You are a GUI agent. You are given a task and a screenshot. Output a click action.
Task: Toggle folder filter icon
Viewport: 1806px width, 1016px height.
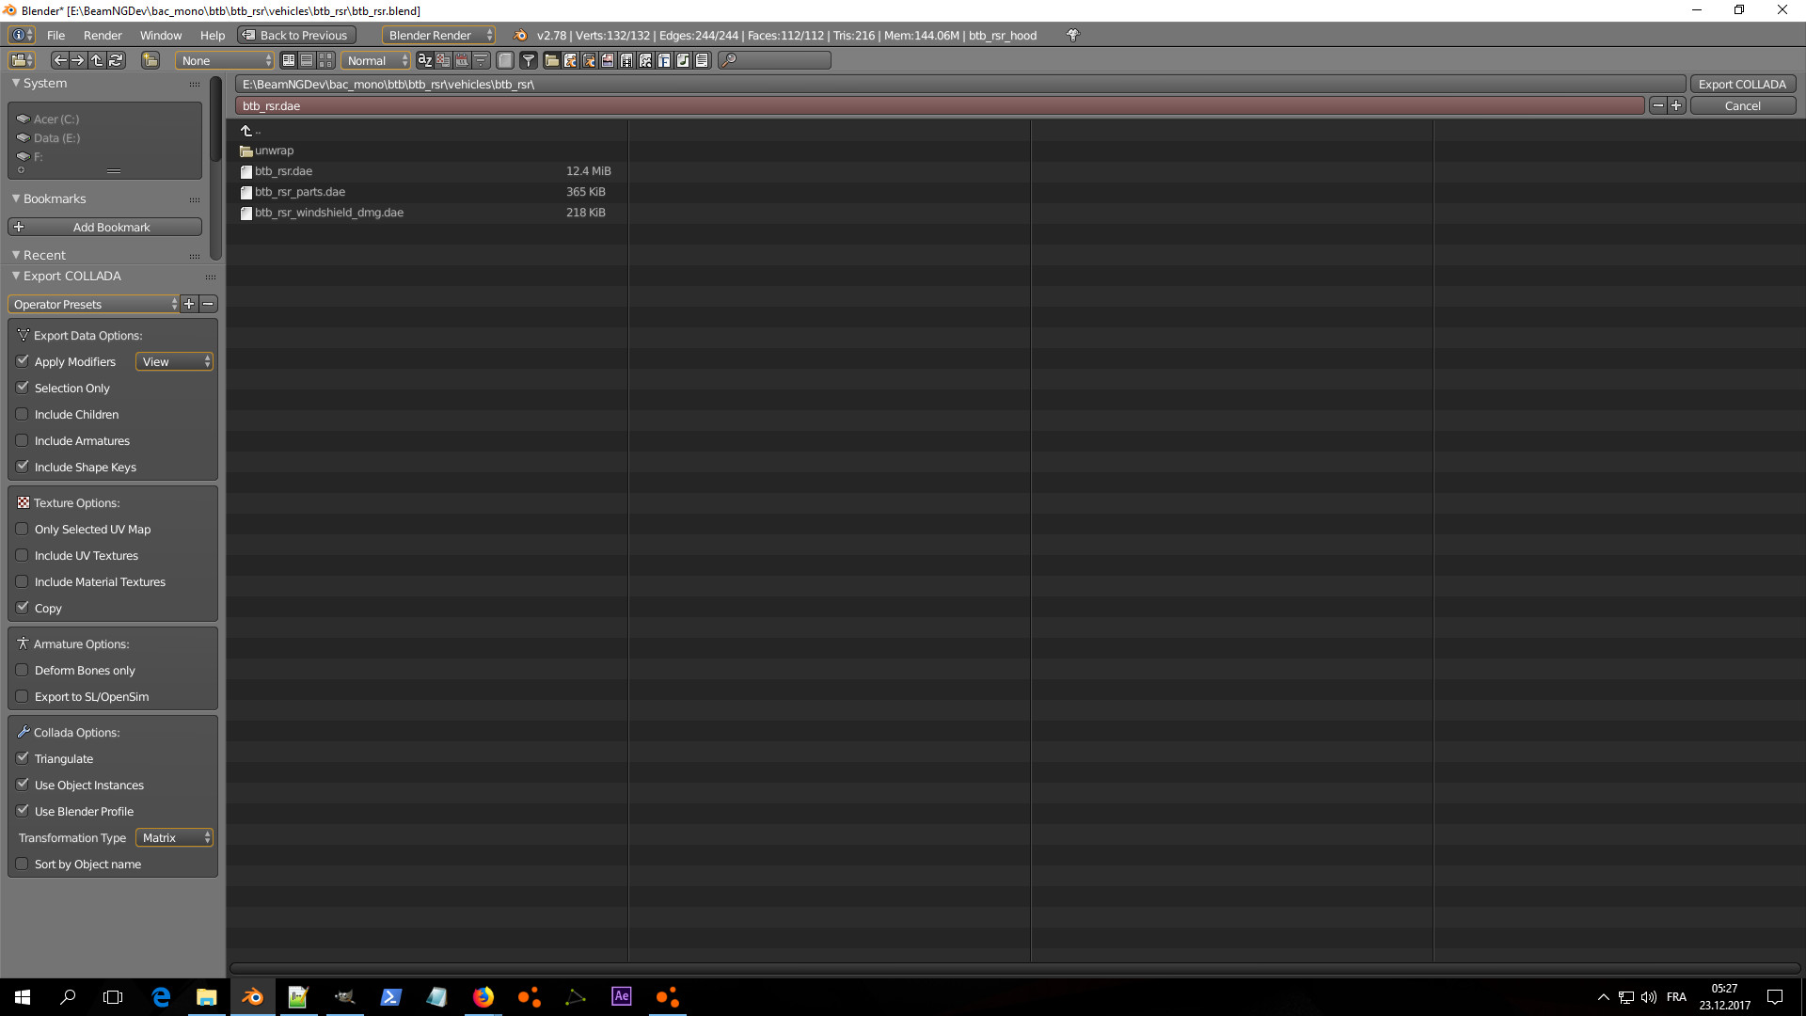(x=552, y=60)
